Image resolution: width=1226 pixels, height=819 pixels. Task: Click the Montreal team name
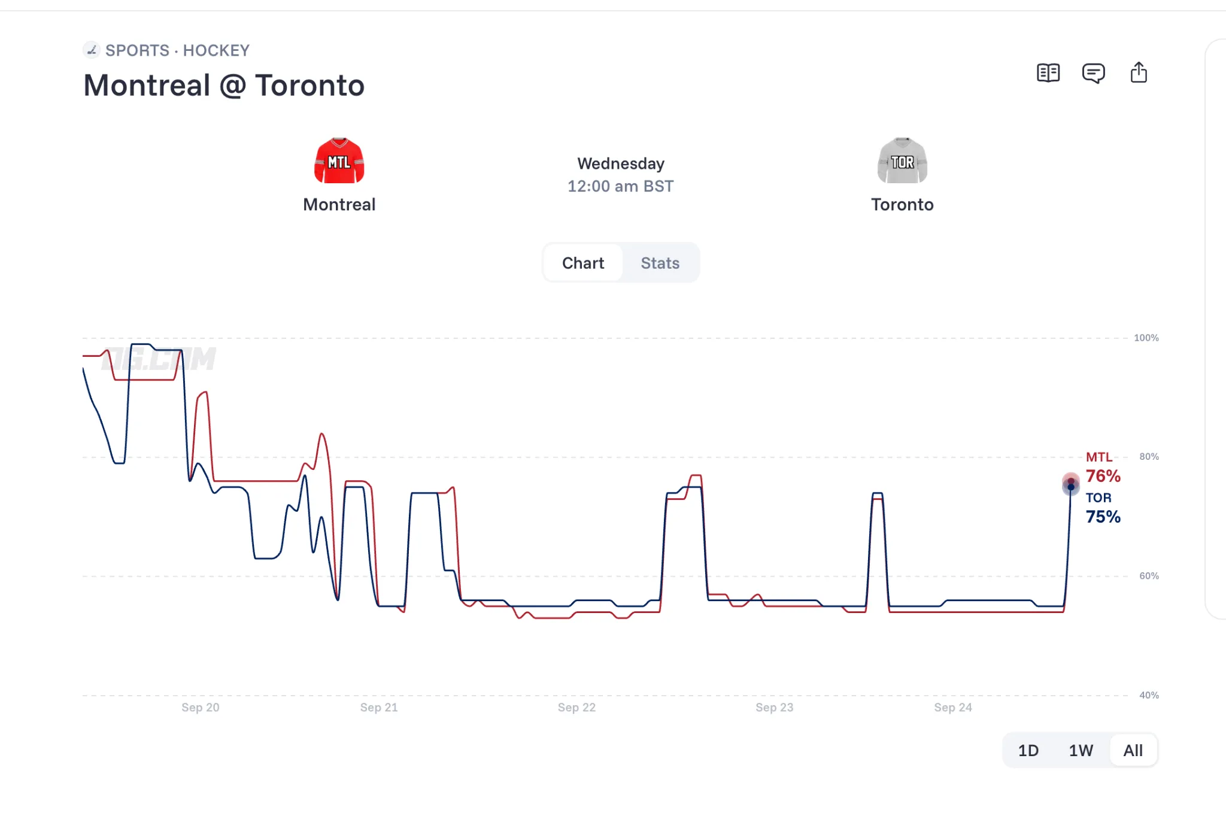(339, 205)
